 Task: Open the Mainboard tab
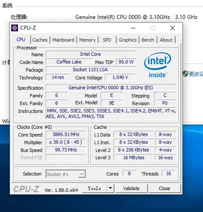click(63, 40)
